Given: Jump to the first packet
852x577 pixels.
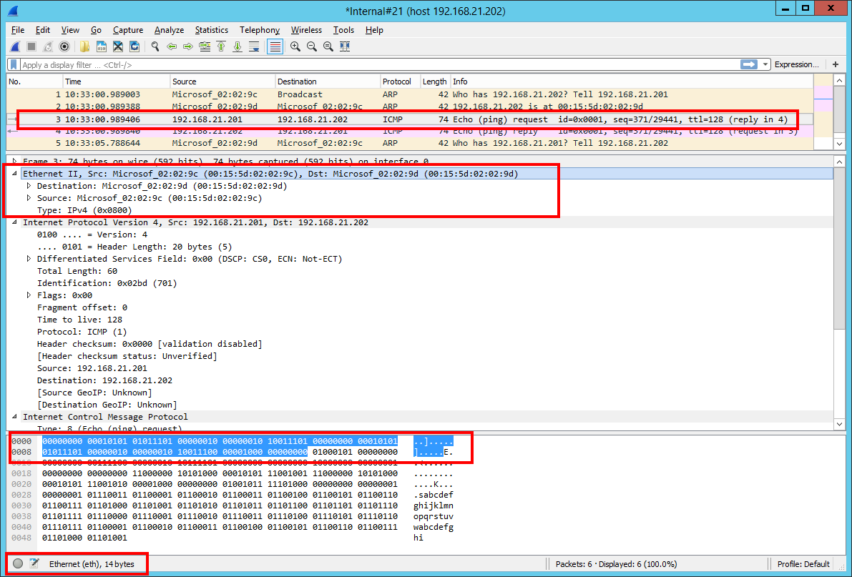Looking at the screenshot, I should [221, 46].
